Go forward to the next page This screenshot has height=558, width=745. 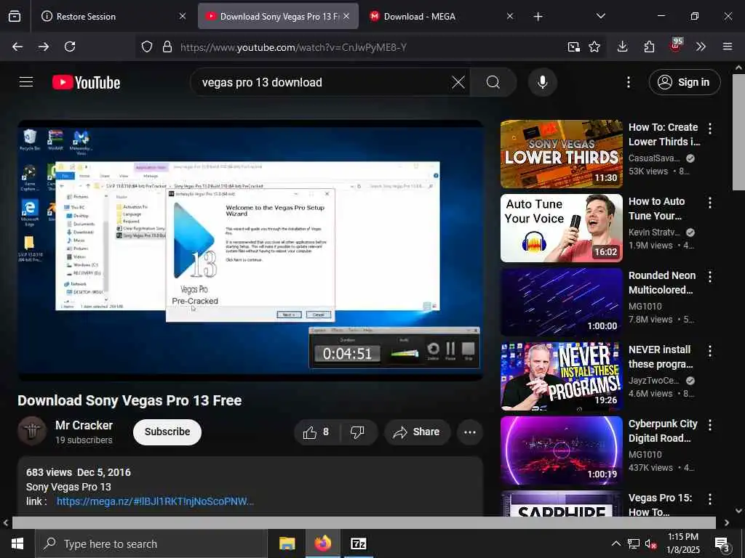44,46
